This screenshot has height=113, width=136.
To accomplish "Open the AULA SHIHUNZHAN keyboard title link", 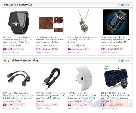I will [x=115, y=96].
